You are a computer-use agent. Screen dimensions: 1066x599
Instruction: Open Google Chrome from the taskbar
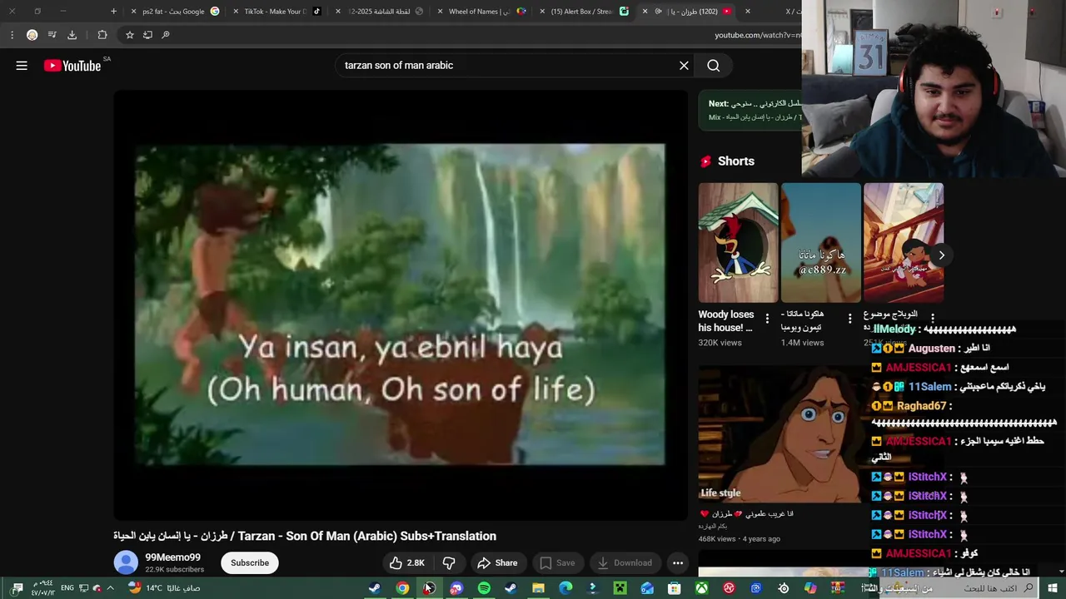point(402,588)
